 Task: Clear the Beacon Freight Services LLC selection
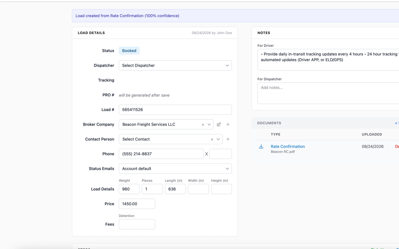point(203,125)
